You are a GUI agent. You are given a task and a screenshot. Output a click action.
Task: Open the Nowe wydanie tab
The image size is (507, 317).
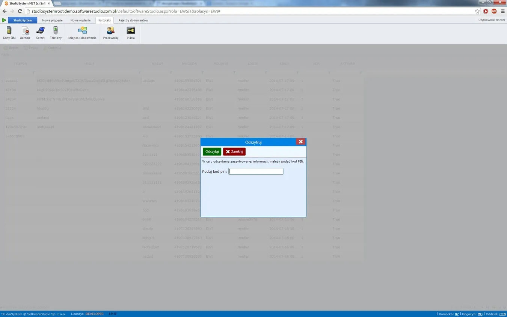point(80,20)
